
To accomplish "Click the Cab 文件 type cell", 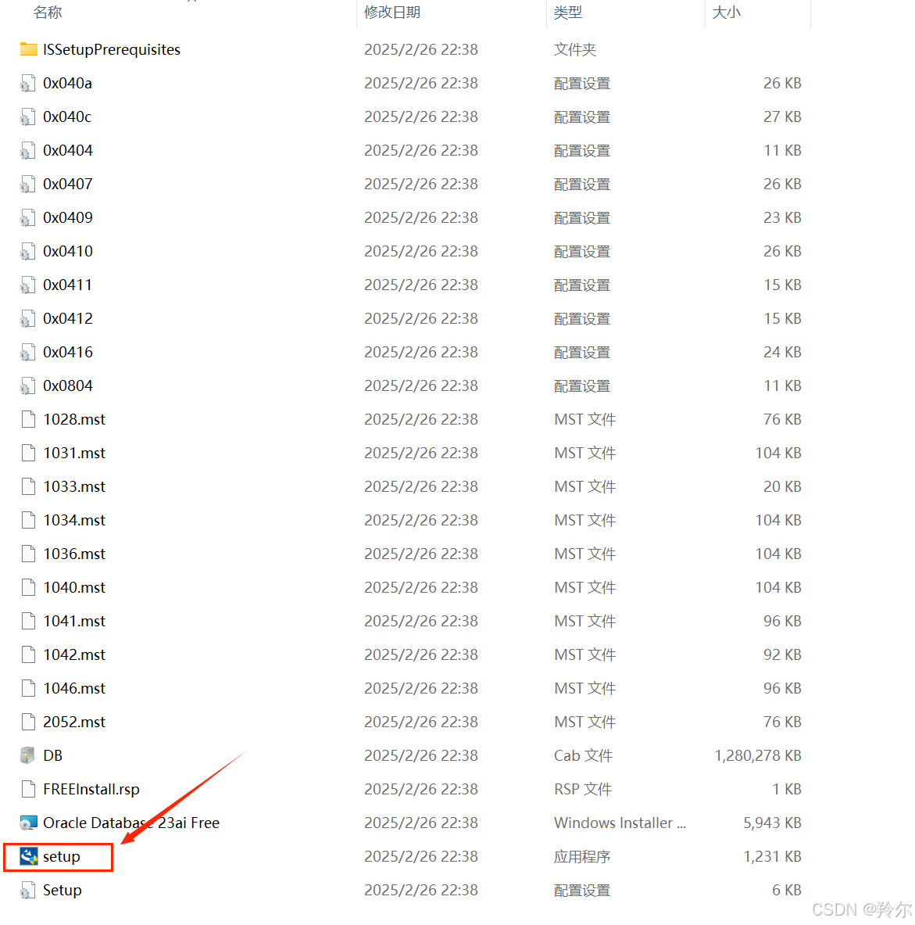I will [583, 755].
